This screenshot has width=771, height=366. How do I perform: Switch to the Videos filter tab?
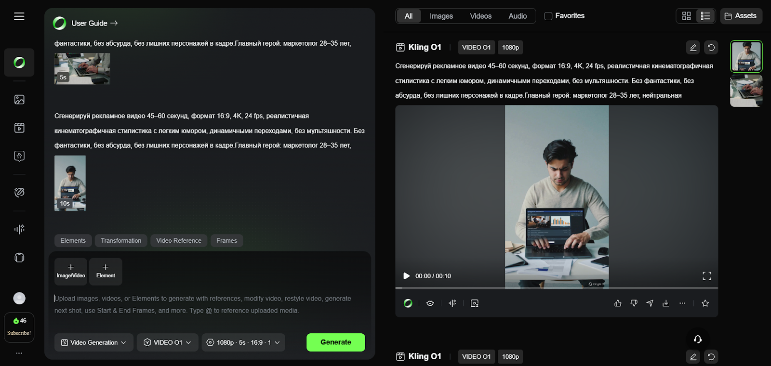coord(480,16)
